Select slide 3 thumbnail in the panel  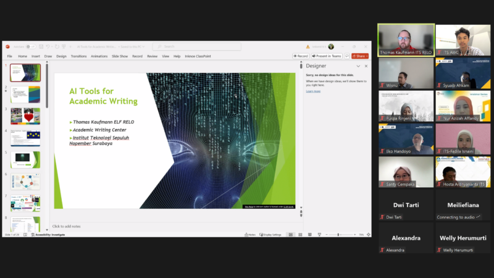tap(25, 116)
